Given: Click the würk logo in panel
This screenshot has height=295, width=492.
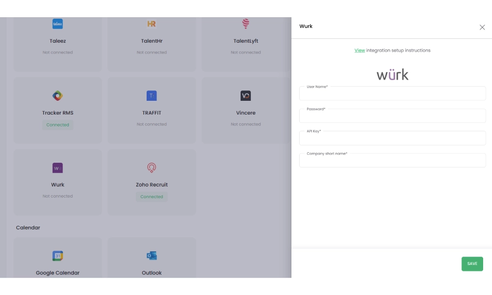Looking at the screenshot, I should point(393,75).
